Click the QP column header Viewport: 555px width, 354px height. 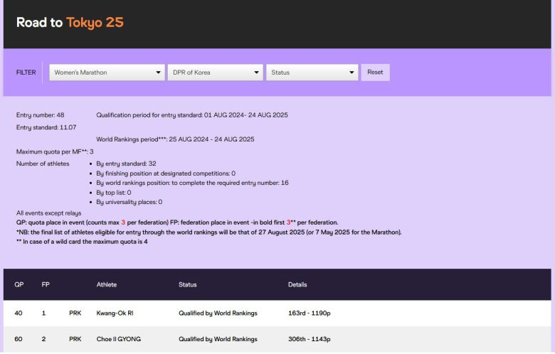[19, 285]
